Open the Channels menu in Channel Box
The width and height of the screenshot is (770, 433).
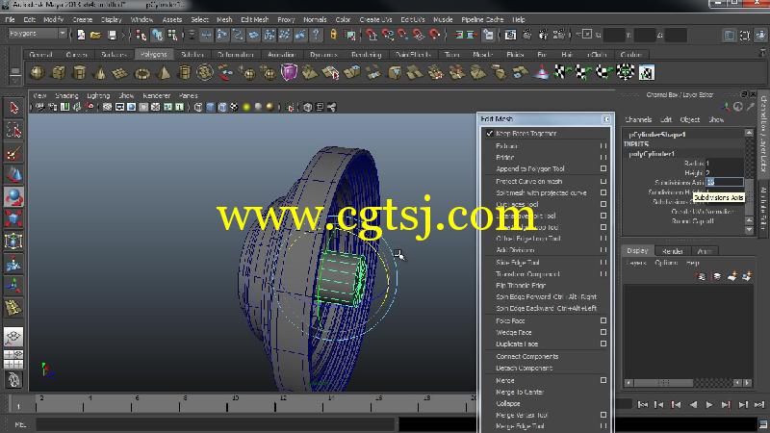[x=638, y=119]
